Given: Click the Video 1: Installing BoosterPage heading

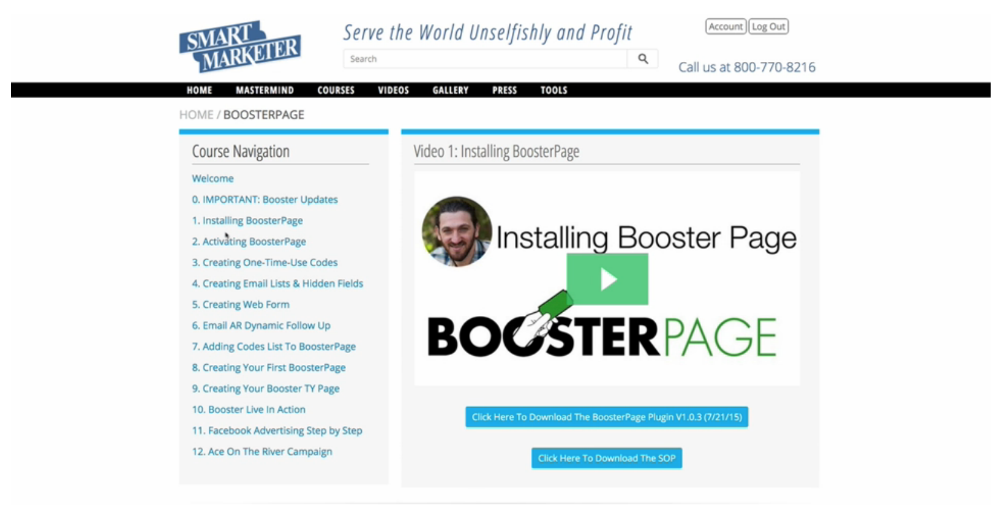Looking at the screenshot, I should (497, 151).
